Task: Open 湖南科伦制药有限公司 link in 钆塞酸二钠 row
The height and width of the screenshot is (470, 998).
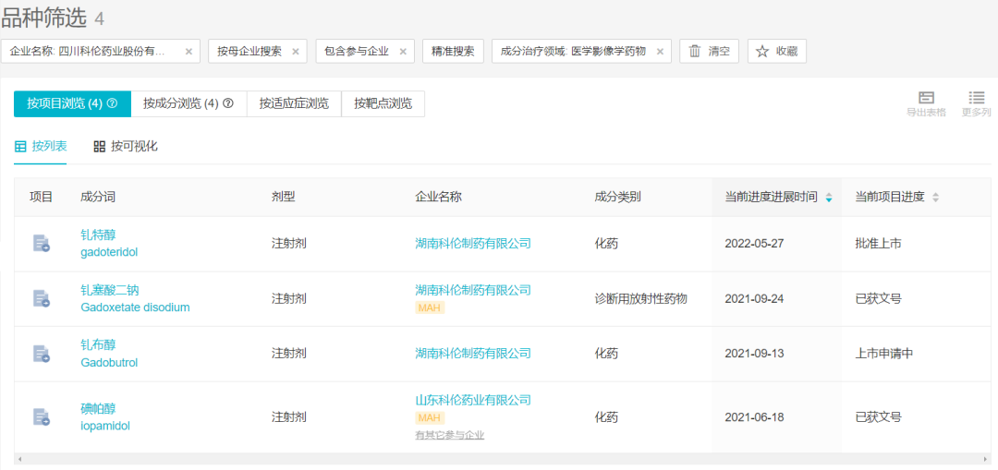Action: click(x=473, y=290)
